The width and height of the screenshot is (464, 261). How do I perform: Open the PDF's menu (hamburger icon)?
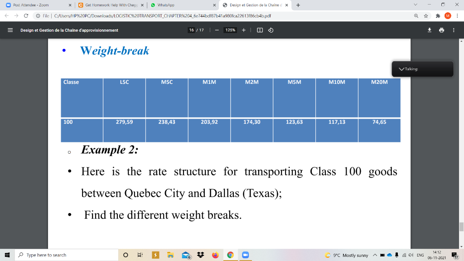10,30
